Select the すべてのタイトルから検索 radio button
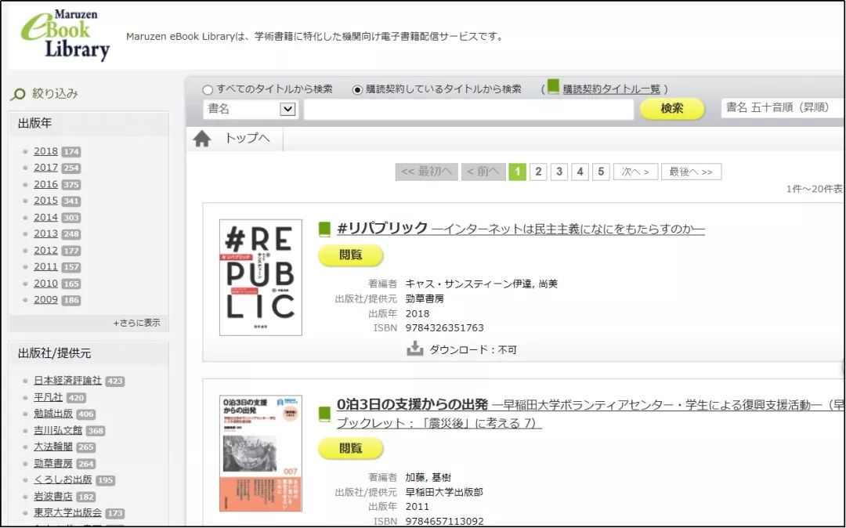The height and width of the screenshot is (528, 846). (x=207, y=89)
